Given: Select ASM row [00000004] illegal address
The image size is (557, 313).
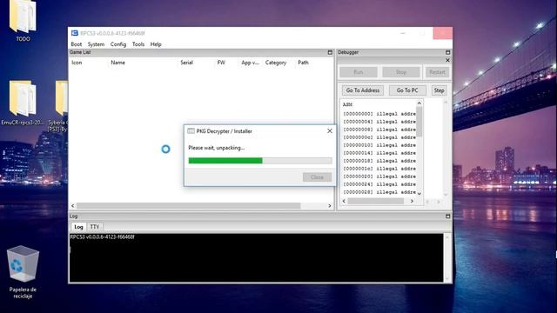Looking at the screenshot, I should [x=379, y=122].
